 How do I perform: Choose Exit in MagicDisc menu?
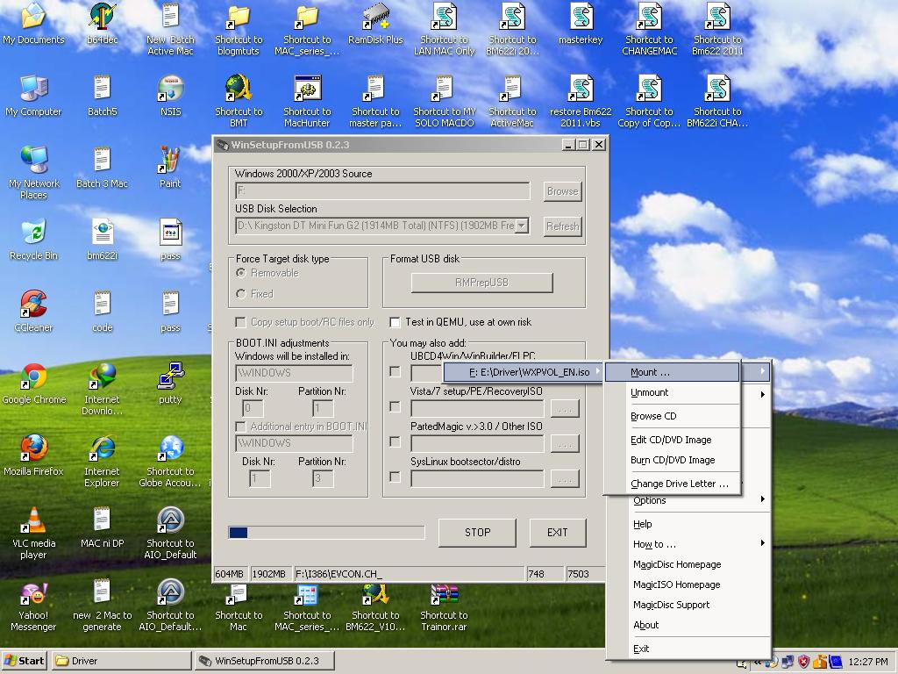[688, 649]
